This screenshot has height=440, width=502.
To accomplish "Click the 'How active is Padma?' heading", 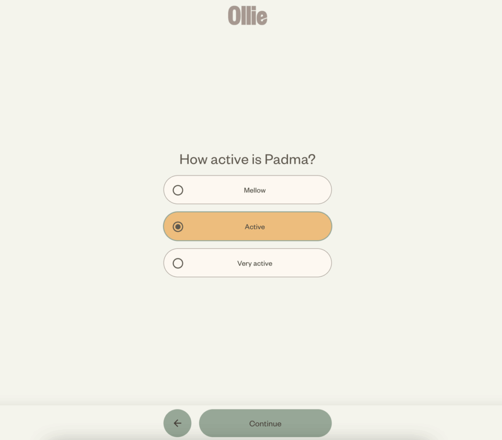I will 248,159.
